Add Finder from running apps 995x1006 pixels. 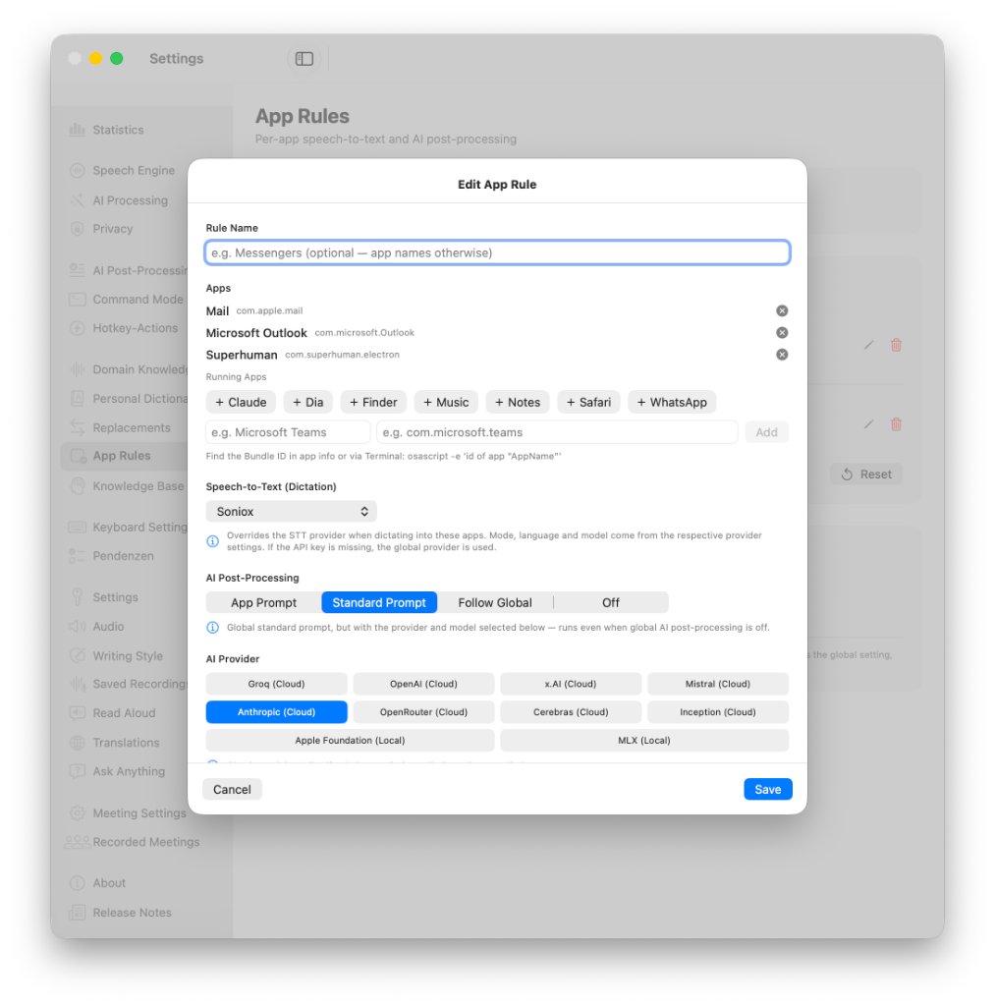pyautogui.click(x=373, y=402)
